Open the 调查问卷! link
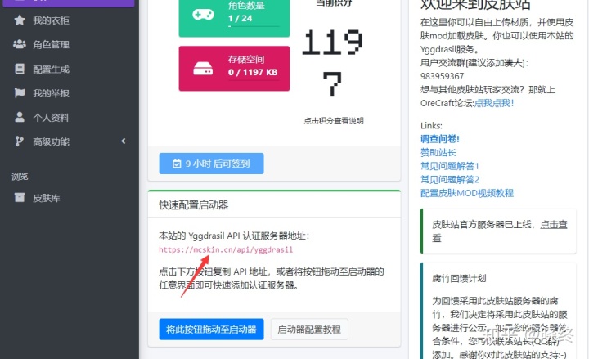 (x=440, y=139)
